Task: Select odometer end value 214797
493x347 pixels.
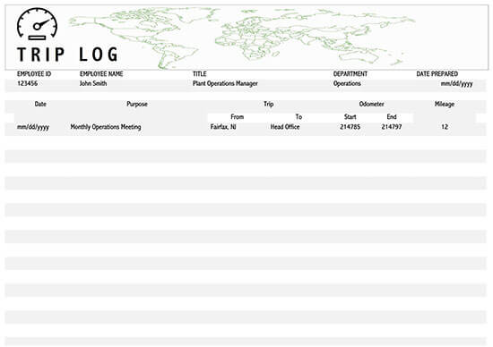Action: pos(392,127)
